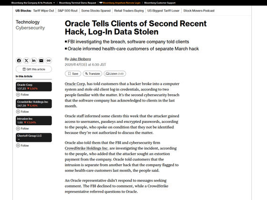Image resolution: width=267 pixels, height=200 pixels.
Task: Follow Crowdstrike Holdings Inc
Action: (x=22, y=111)
